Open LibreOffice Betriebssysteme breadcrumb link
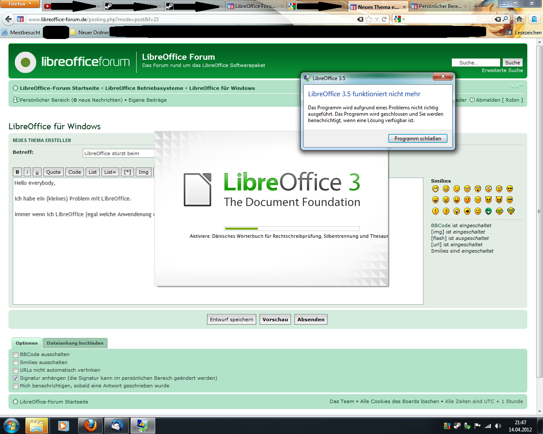The image size is (543, 434). (144, 88)
